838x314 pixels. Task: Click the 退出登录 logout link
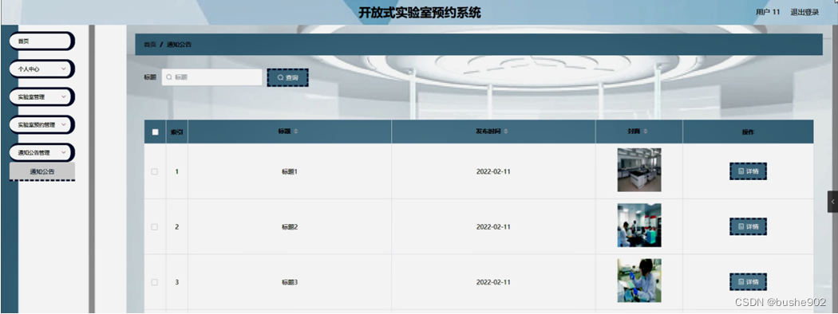pos(804,12)
